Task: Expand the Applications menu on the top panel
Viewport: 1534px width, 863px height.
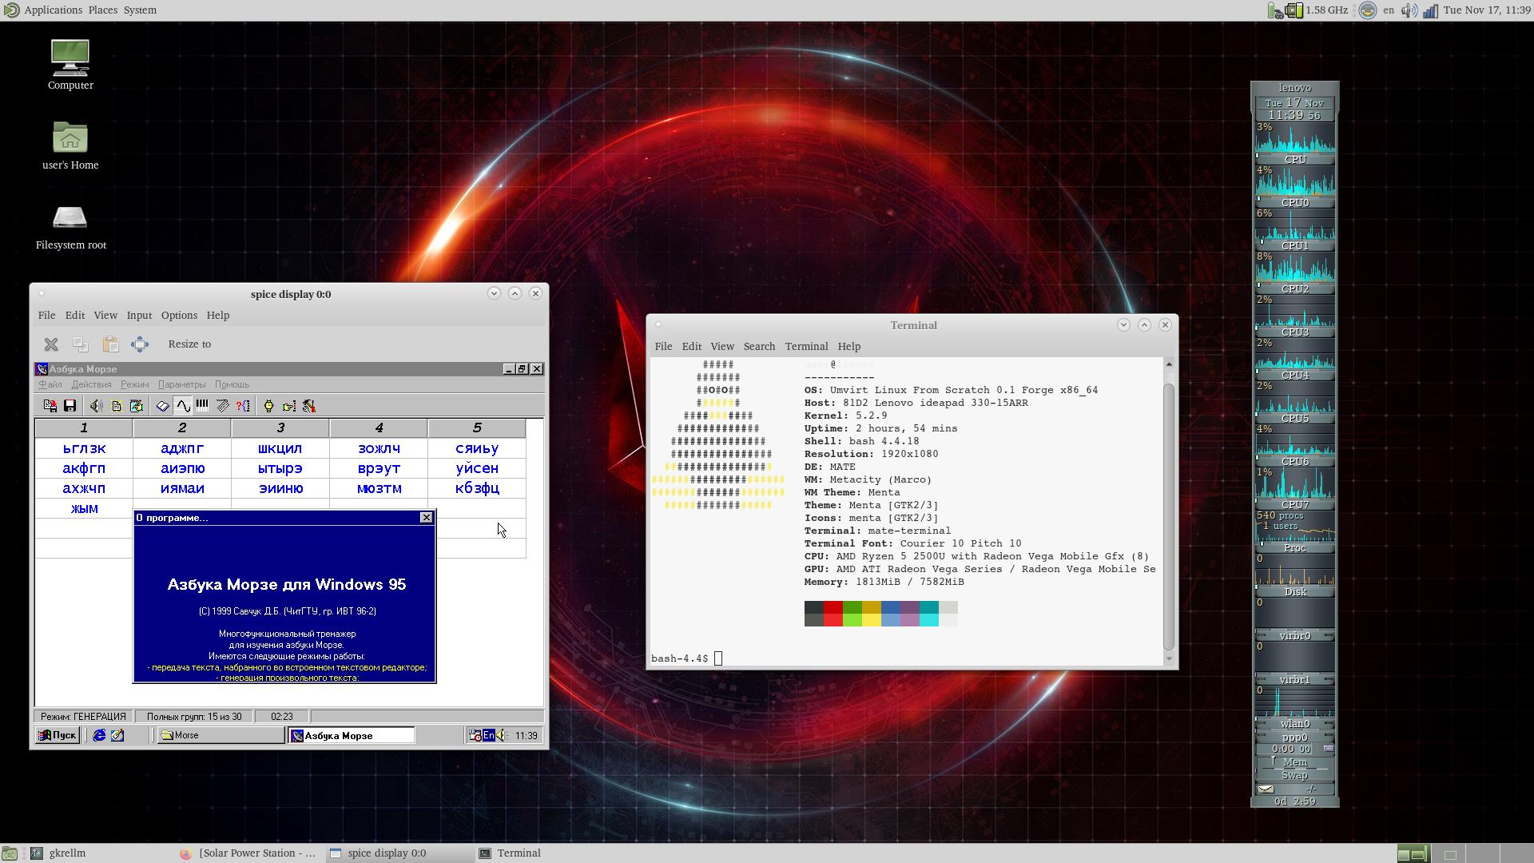Action: [x=53, y=10]
